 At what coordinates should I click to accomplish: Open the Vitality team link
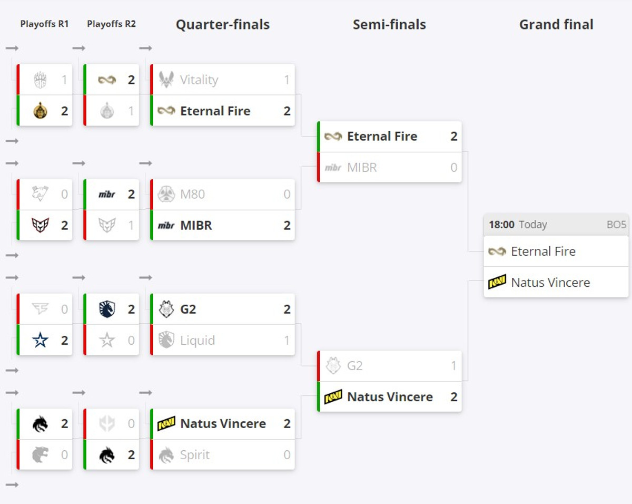point(199,80)
